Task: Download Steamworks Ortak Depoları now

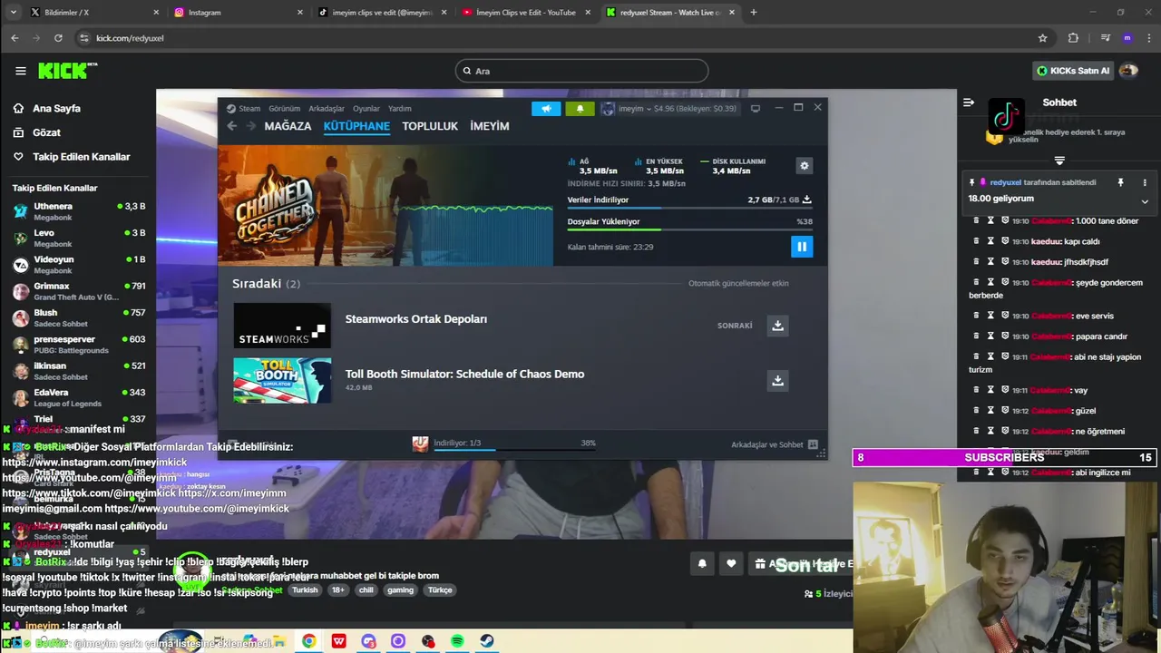Action: [x=777, y=326]
